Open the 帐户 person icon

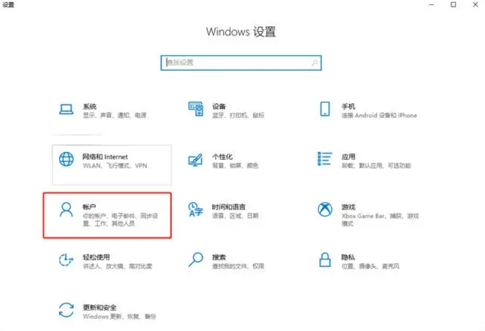67,210
